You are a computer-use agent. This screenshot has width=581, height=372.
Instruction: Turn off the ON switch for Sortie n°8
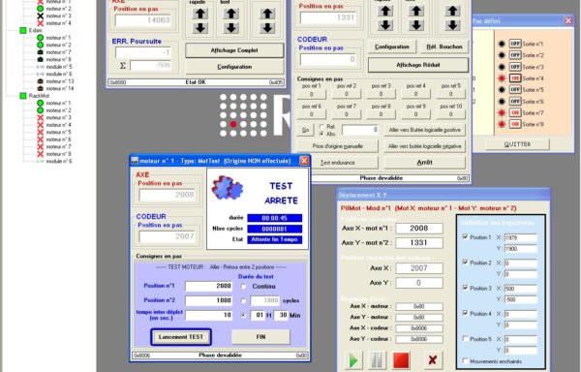pos(515,124)
